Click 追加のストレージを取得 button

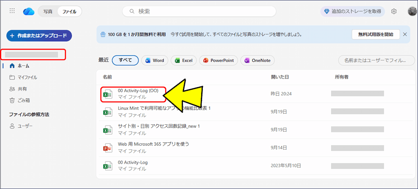353,11
